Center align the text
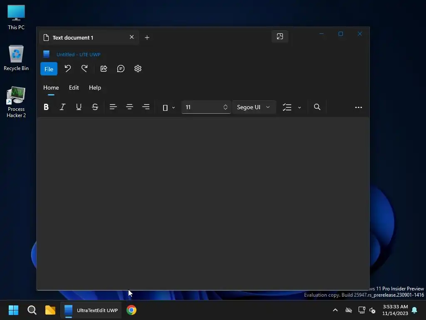Screen dimensions: 426x320 (130, 107)
